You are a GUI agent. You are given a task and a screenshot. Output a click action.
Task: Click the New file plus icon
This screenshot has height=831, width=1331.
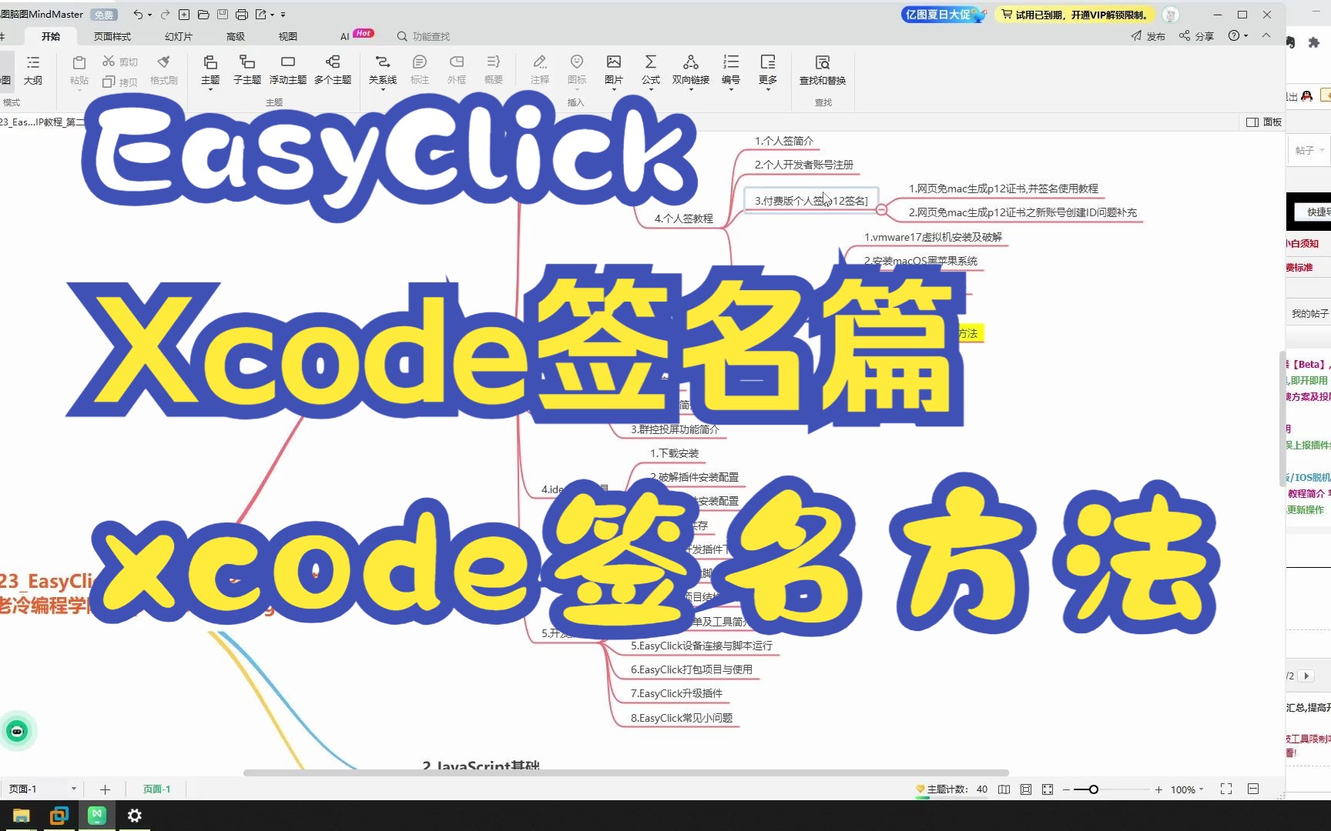click(184, 15)
